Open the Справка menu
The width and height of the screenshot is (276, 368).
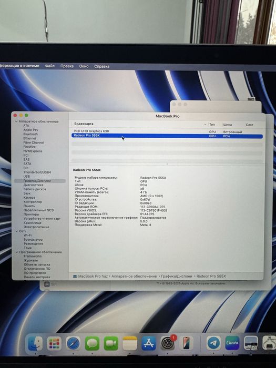pyautogui.click(x=101, y=66)
